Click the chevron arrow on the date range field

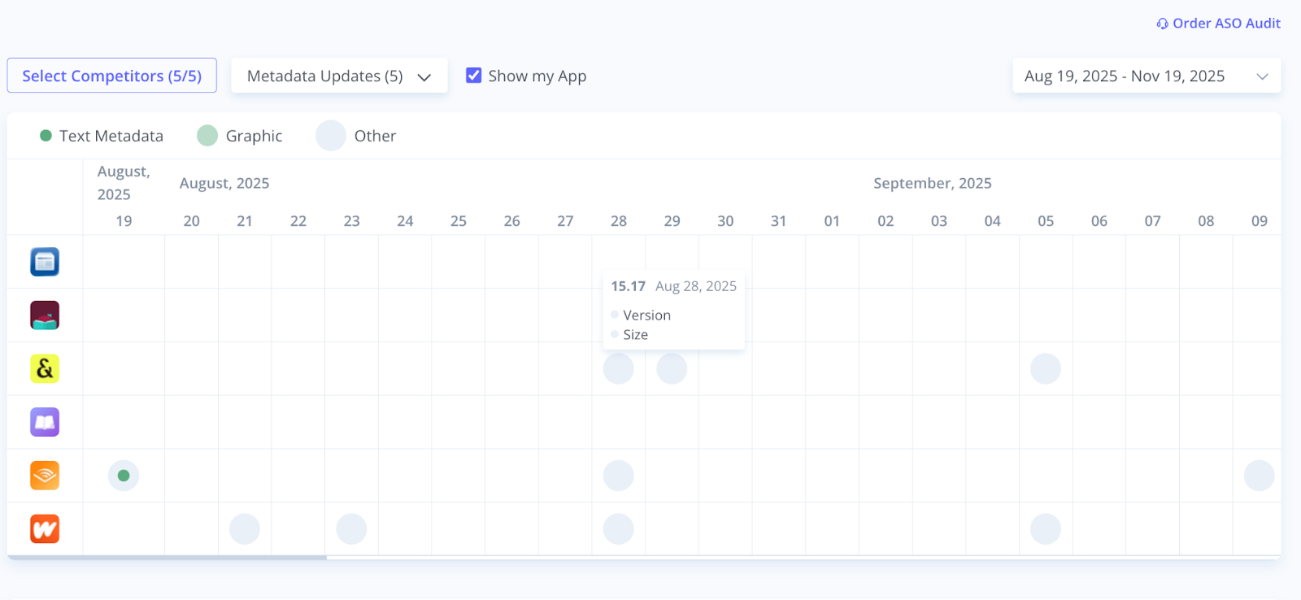coord(1262,76)
